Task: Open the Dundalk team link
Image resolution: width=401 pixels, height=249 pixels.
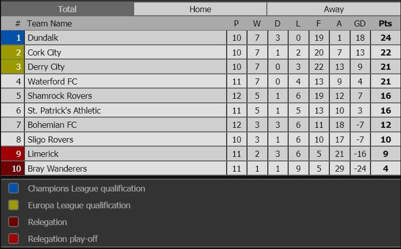Action: [43, 38]
